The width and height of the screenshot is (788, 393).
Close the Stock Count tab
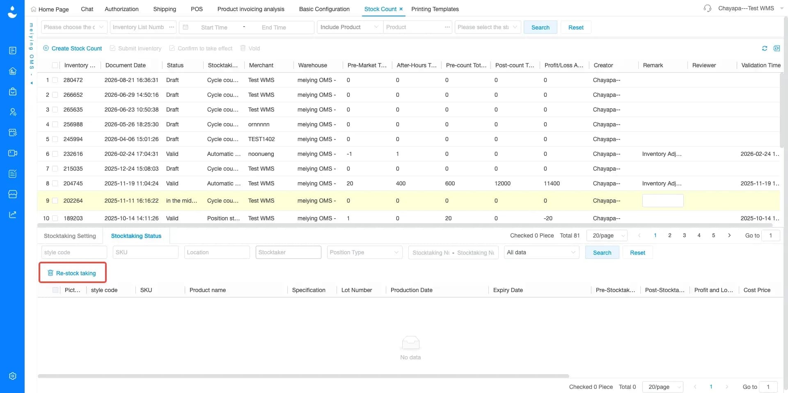[x=401, y=9]
